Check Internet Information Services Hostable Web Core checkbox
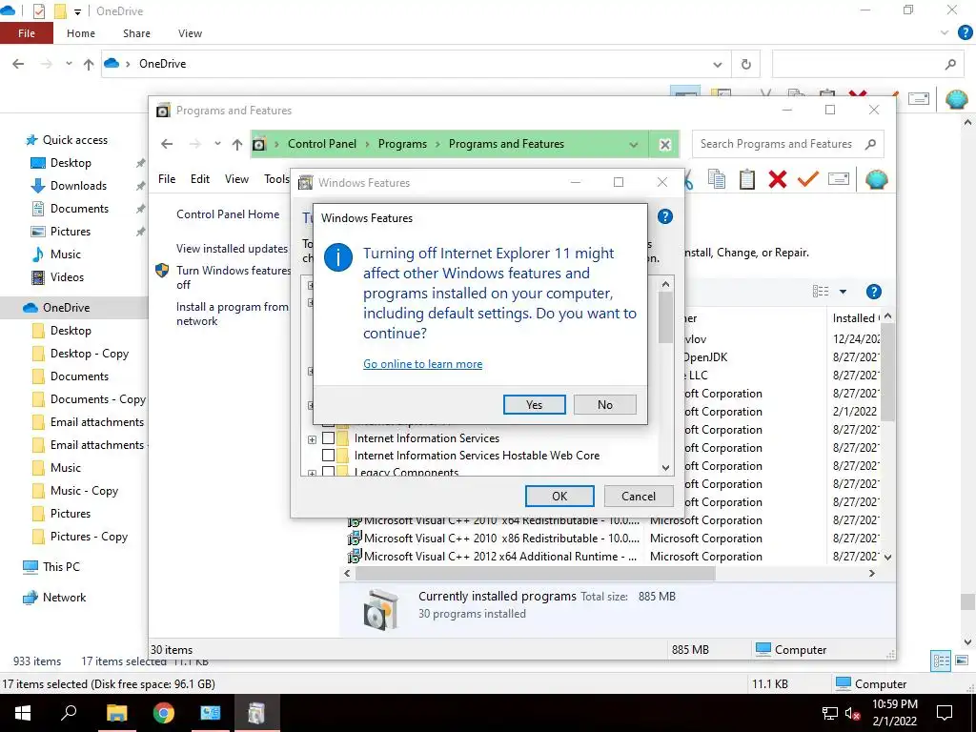Viewport: 976px width, 732px height. pyautogui.click(x=328, y=456)
